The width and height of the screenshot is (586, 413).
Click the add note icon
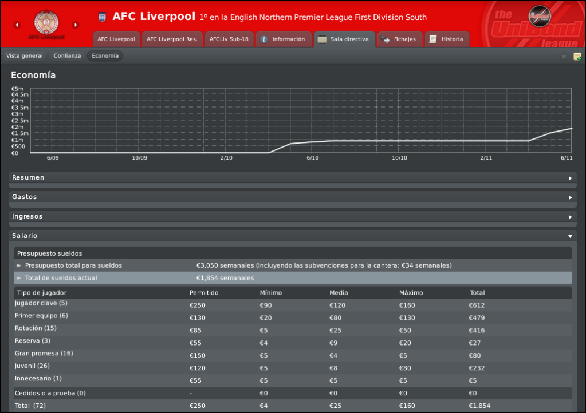(x=577, y=56)
